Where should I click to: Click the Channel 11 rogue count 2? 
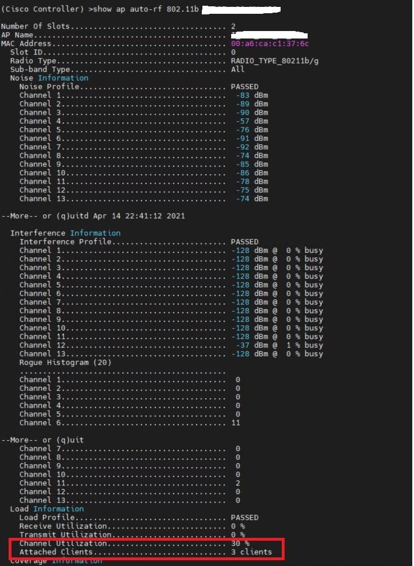pos(237,483)
